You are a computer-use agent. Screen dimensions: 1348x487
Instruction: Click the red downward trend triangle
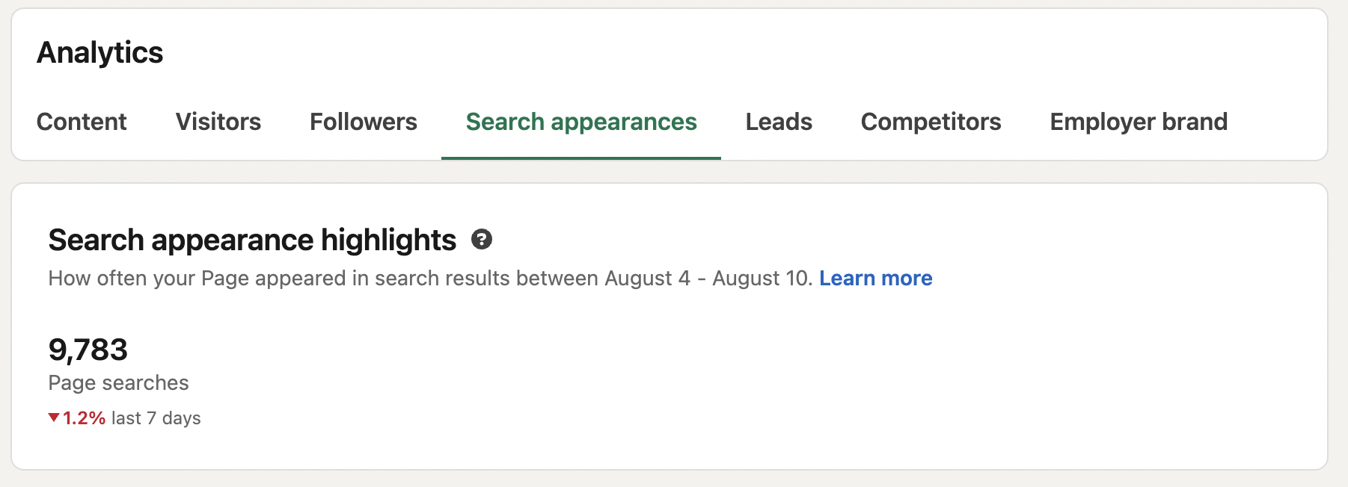pyautogui.click(x=54, y=418)
